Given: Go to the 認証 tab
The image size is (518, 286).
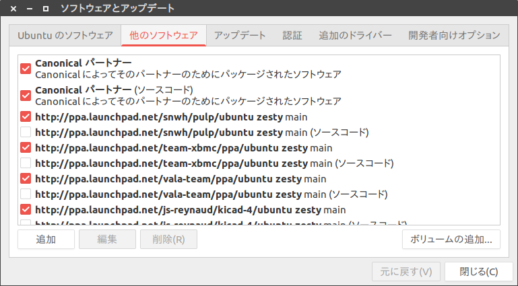Looking at the screenshot, I should (292, 36).
